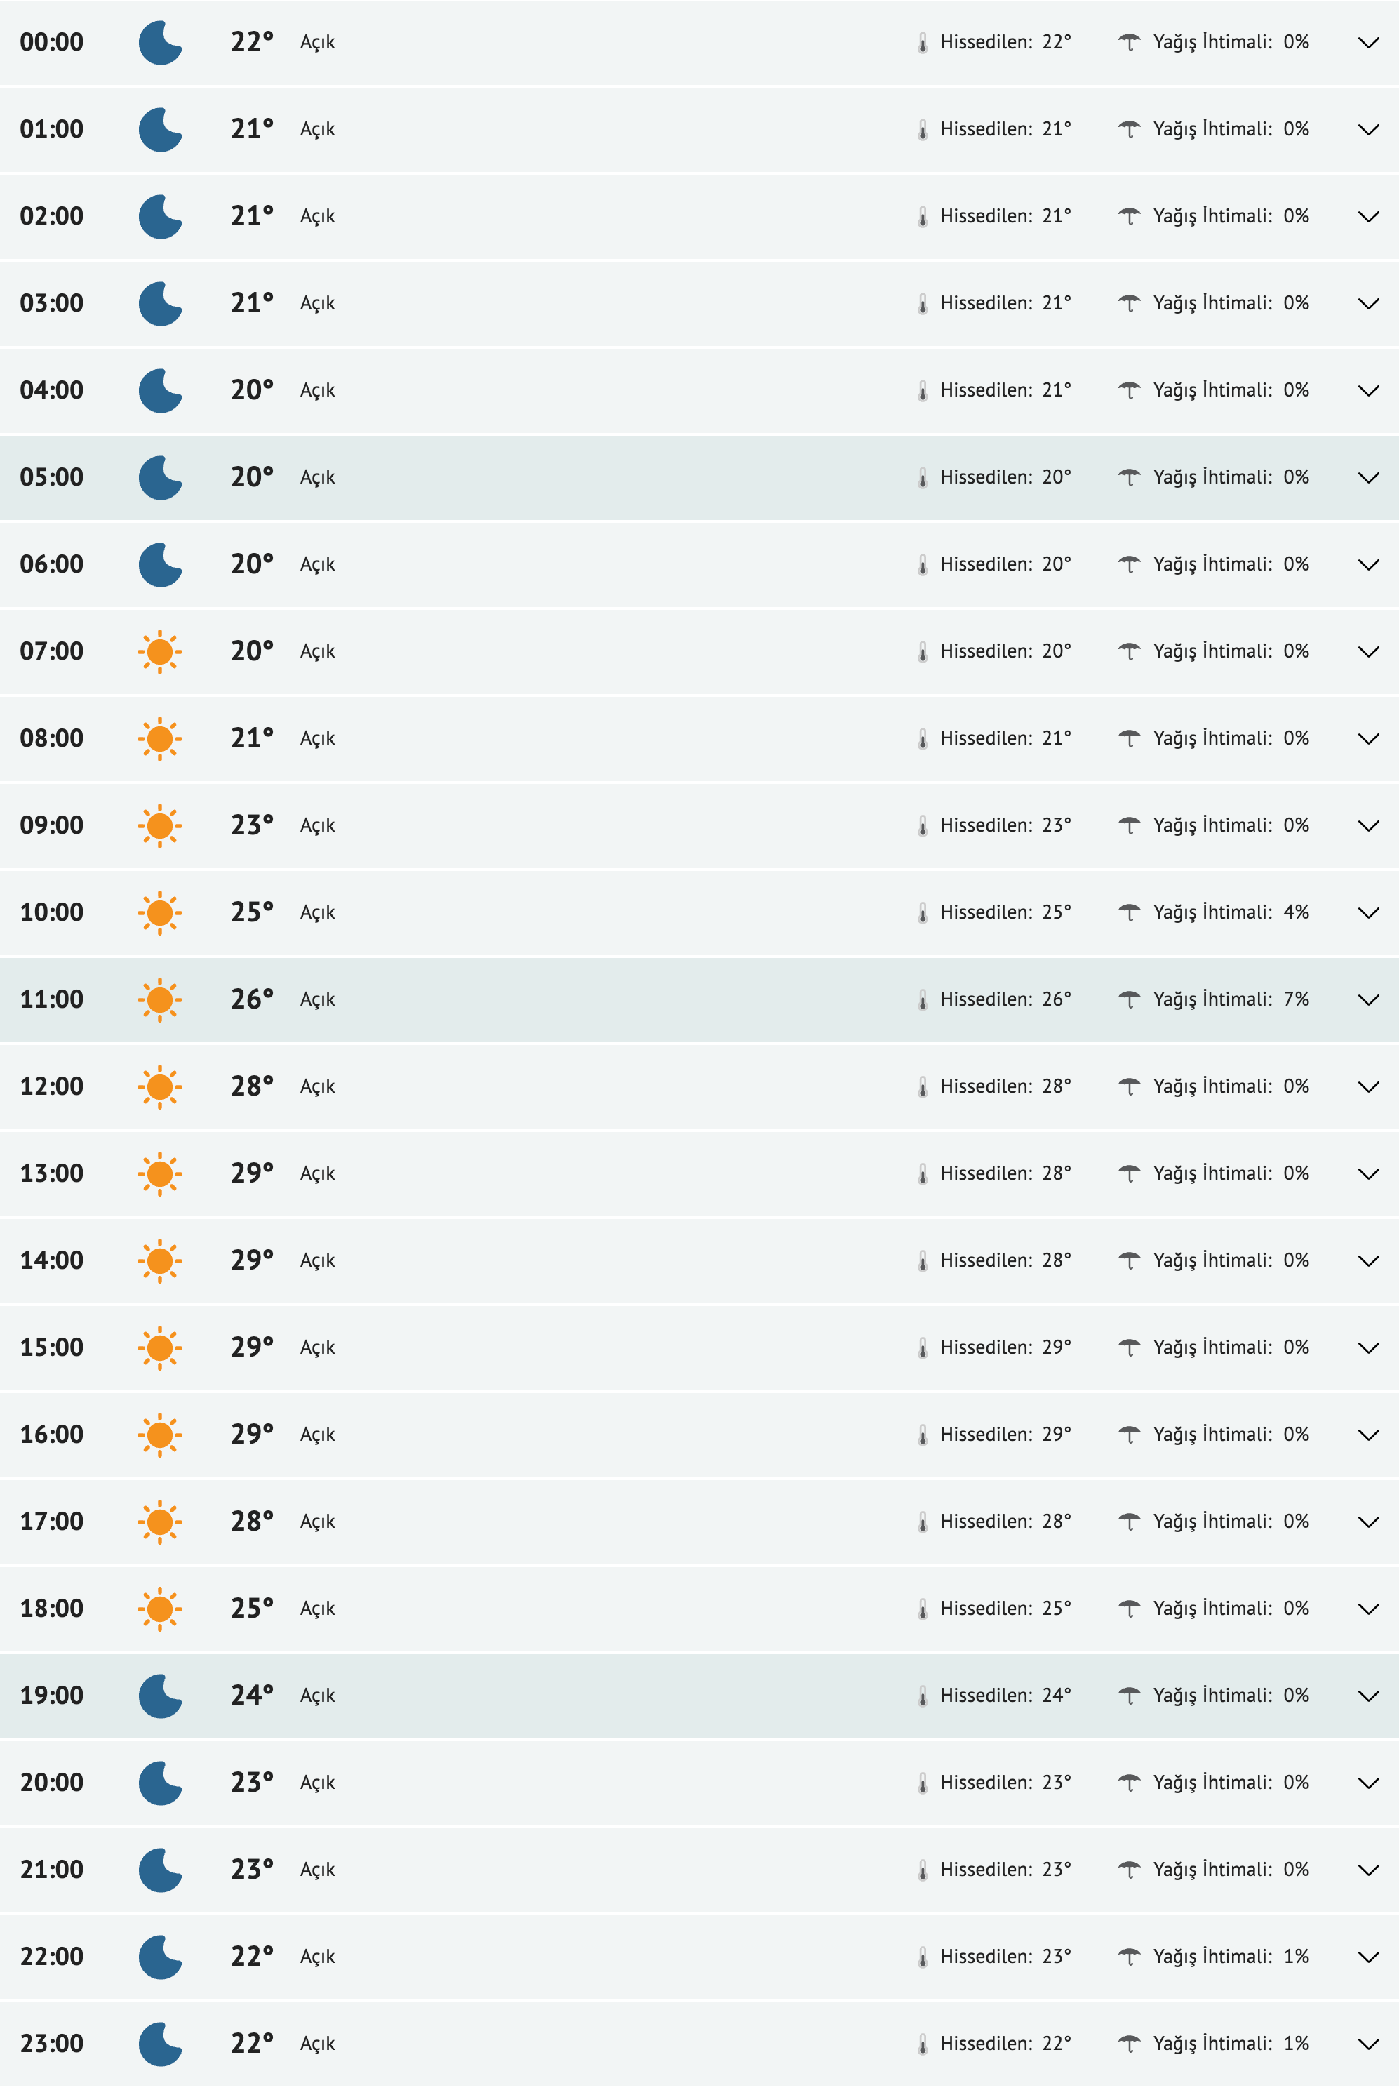Click the thermometer icon at 04:00
Viewport: 1399px width, 2090px height.
pyautogui.click(x=923, y=391)
